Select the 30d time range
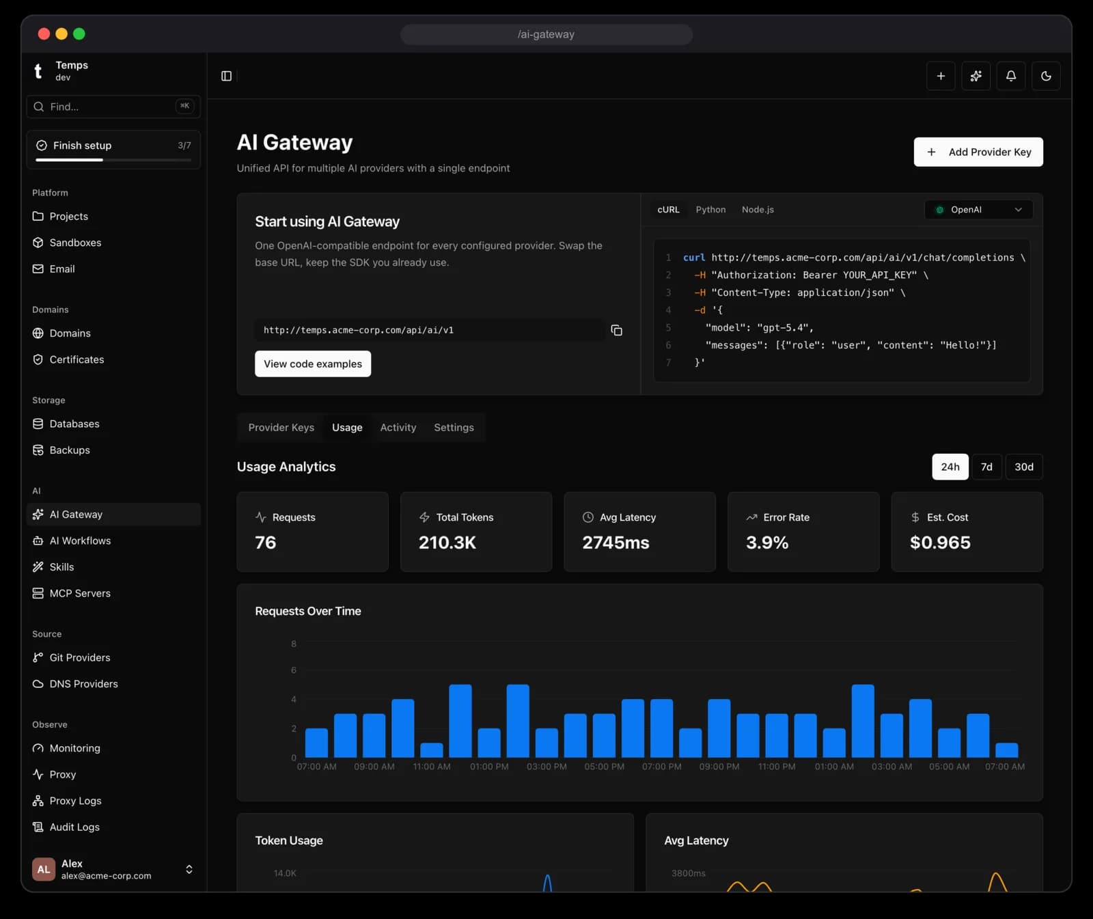Image resolution: width=1093 pixels, height=919 pixels. click(1024, 467)
